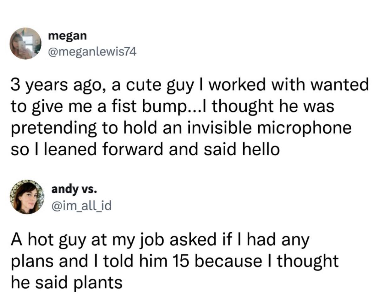
Task: Open andy vs. profile avatar
Action: point(27,197)
